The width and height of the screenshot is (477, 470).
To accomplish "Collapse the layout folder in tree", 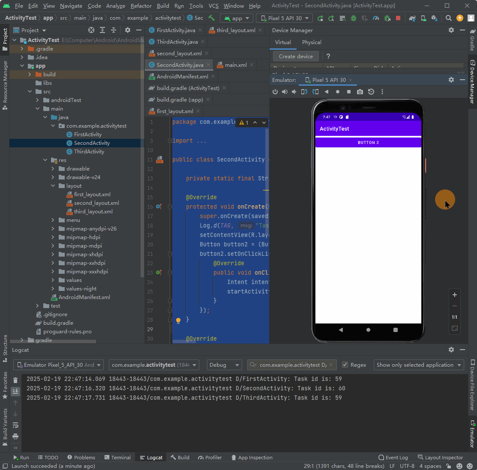I will pyautogui.click(x=53, y=186).
